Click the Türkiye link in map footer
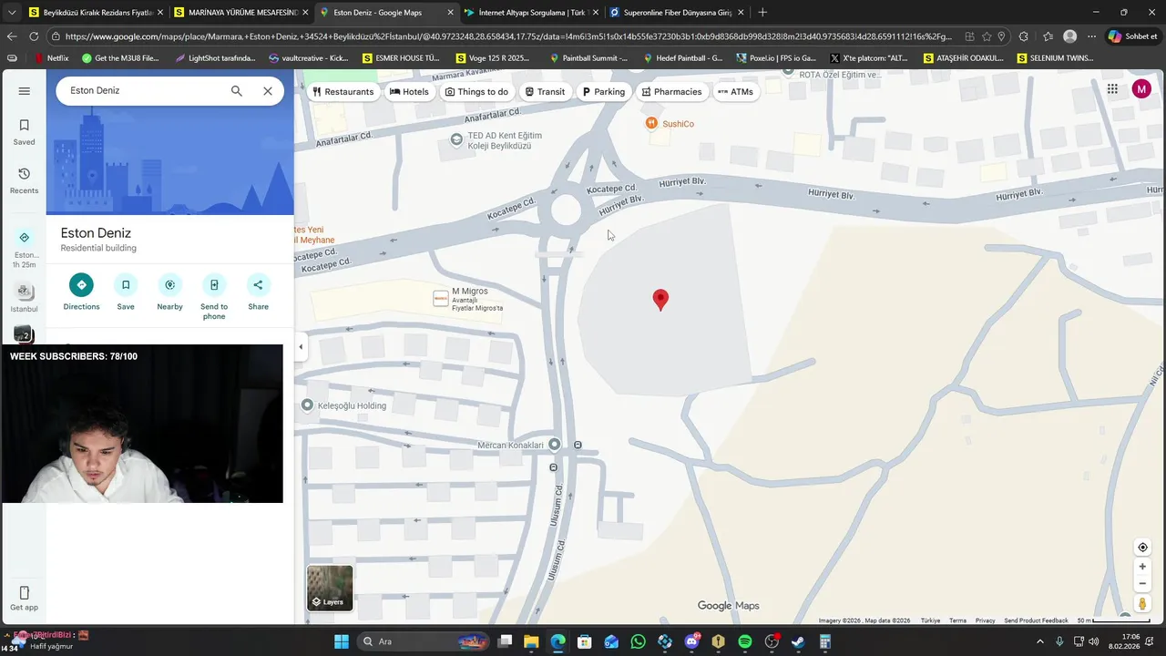Image resolution: width=1166 pixels, height=656 pixels. (x=930, y=620)
